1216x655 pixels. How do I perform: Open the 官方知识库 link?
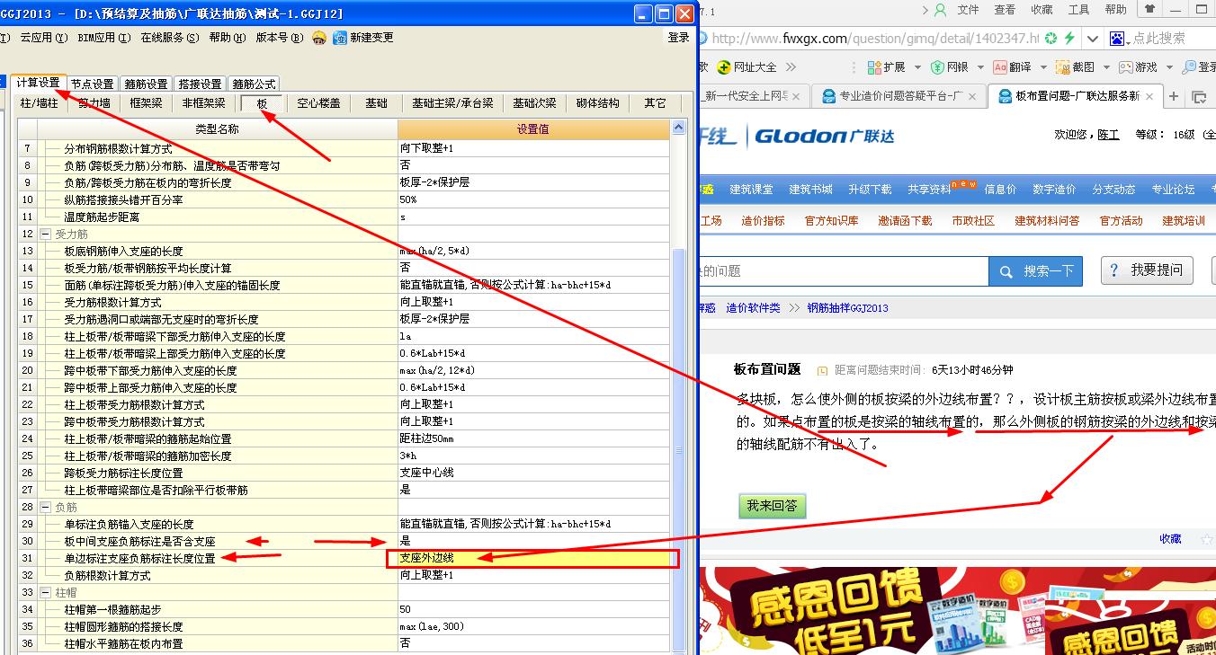tap(831, 221)
